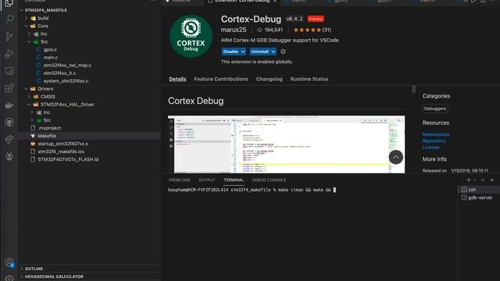This screenshot has height=281, width=500.
Task: Click the scroll-to-top round arrow button
Action: pos(396,157)
